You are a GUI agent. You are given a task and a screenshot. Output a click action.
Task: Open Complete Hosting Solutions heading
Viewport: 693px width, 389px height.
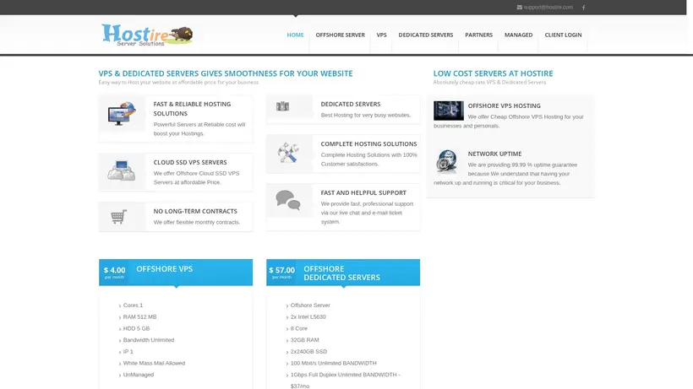point(368,143)
